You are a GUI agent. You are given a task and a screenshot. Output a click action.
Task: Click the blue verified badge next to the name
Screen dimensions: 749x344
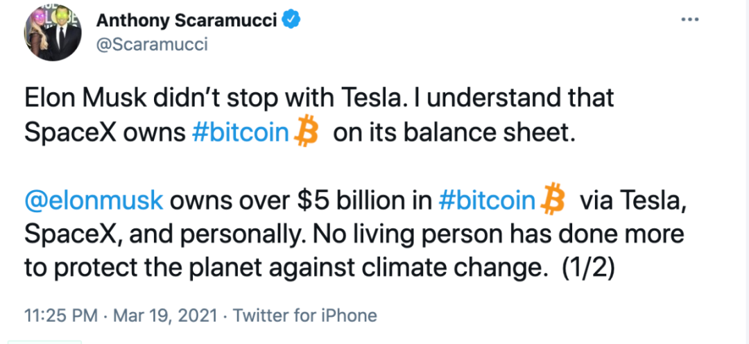pyautogui.click(x=291, y=20)
